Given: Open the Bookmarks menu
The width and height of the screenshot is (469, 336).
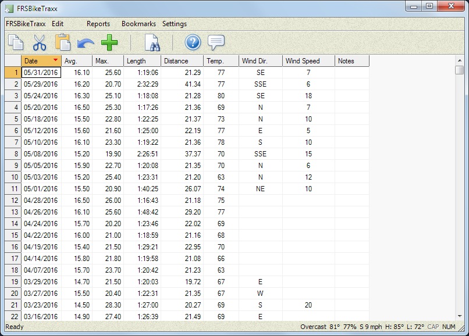Looking at the screenshot, I should 138,24.
